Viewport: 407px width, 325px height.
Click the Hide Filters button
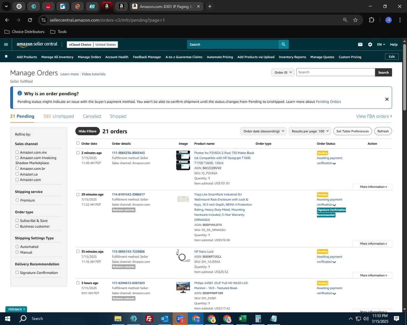[87, 131]
